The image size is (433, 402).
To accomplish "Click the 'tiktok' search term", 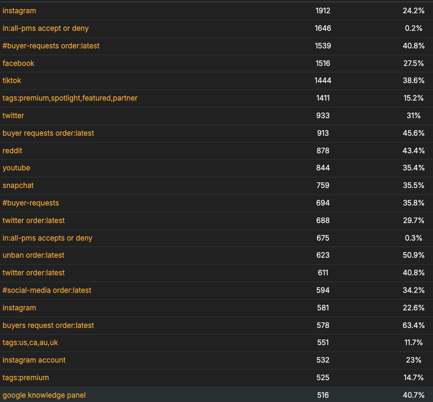I will [x=12, y=80].
